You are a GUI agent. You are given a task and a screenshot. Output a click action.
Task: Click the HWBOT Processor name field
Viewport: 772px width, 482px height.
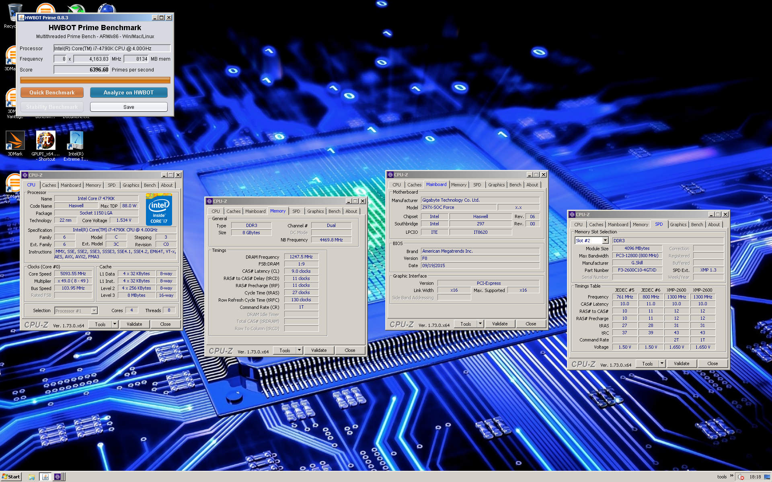[112, 48]
